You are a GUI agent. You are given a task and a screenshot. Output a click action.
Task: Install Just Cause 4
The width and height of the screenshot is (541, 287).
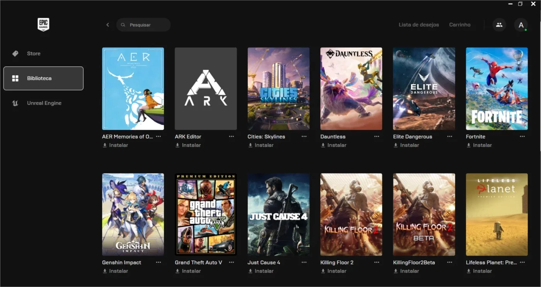[x=261, y=271]
